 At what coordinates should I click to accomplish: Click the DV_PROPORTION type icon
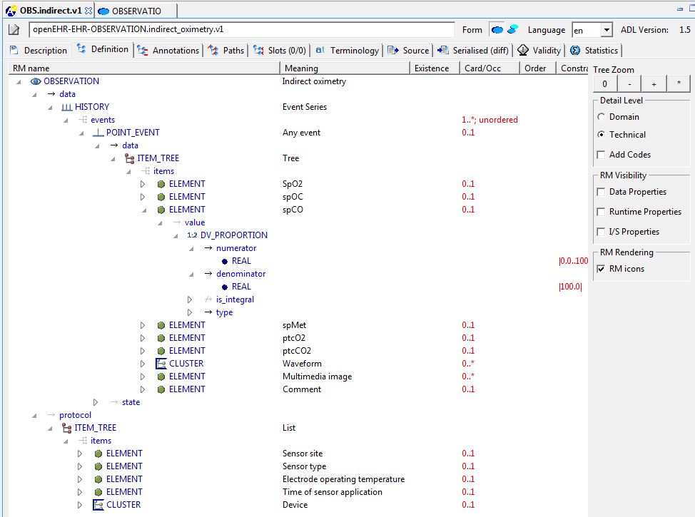(x=192, y=236)
